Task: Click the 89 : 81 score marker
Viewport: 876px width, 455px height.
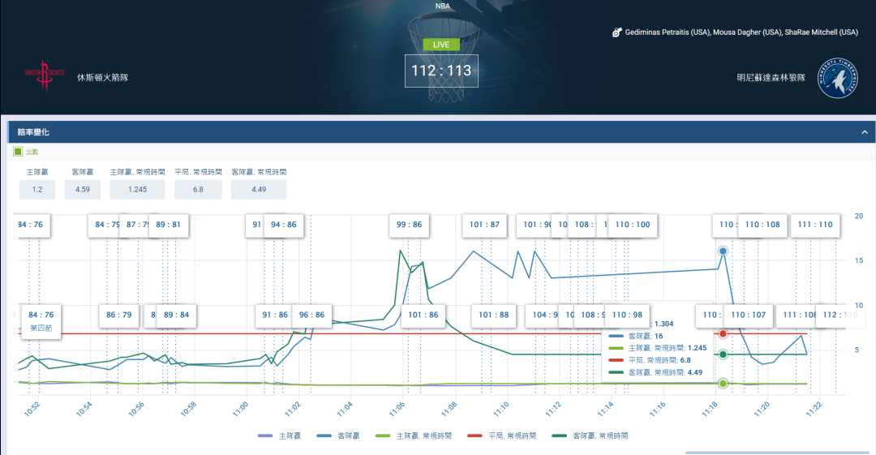Action: point(168,225)
